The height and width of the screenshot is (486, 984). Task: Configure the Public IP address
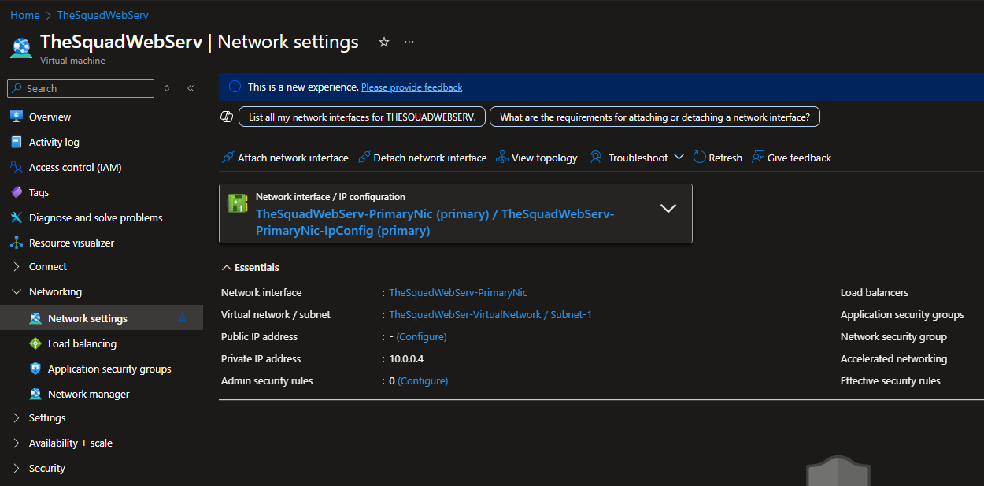(x=421, y=336)
